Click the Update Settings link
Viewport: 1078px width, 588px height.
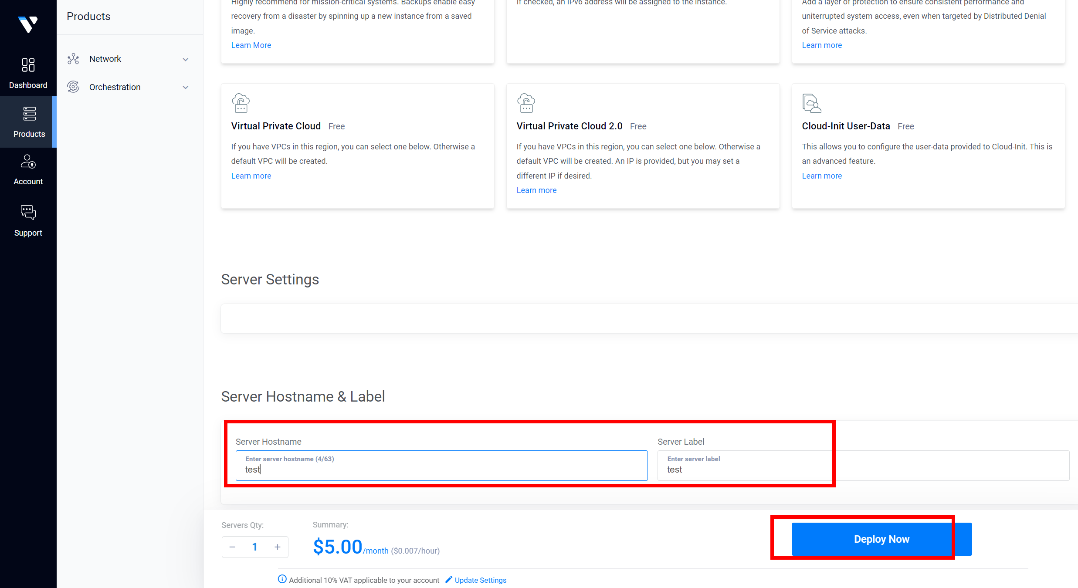(x=480, y=580)
